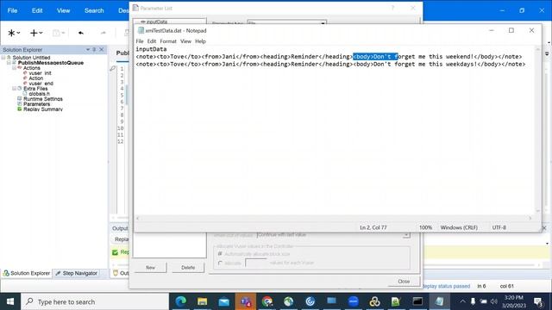
Task: Click the Windows Start button
Action: tap(10, 301)
